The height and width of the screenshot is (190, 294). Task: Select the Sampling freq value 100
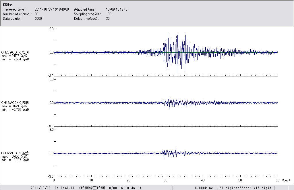point(109,14)
